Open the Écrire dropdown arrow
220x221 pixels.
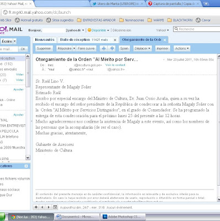click(x=15, y=41)
